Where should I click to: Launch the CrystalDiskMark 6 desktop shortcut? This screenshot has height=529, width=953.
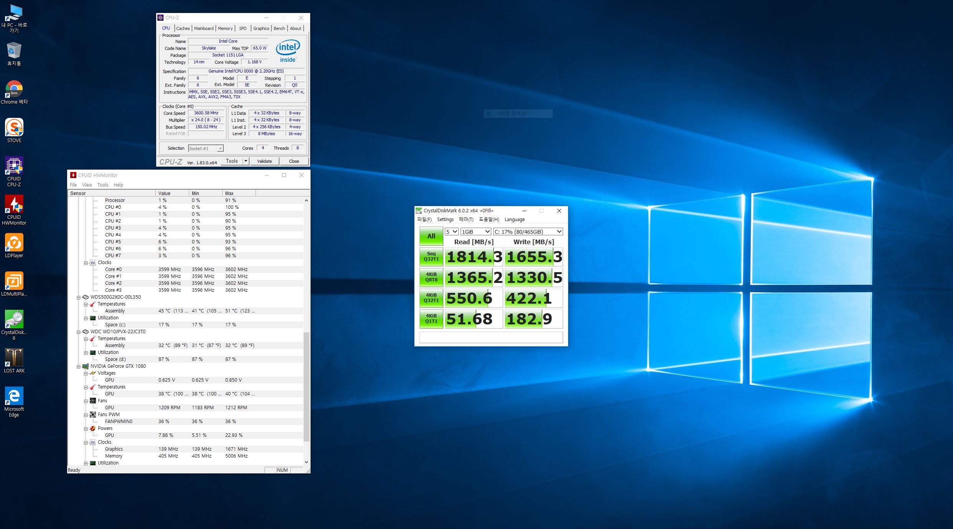click(x=14, y=319)
